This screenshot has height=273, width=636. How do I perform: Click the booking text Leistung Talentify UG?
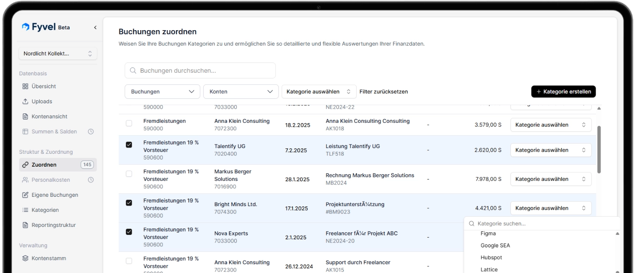click(x=353, y=146)
